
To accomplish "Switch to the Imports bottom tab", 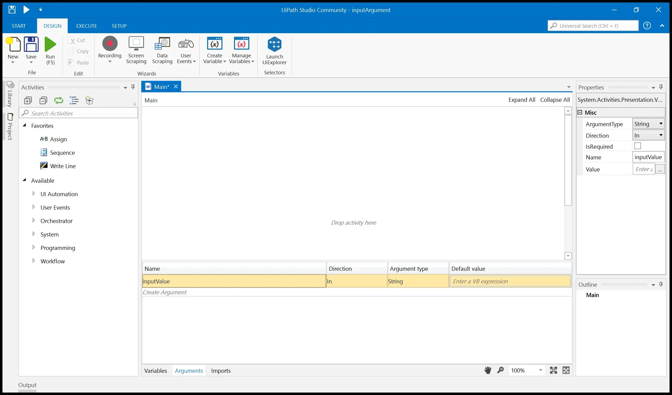I will 221,371.
